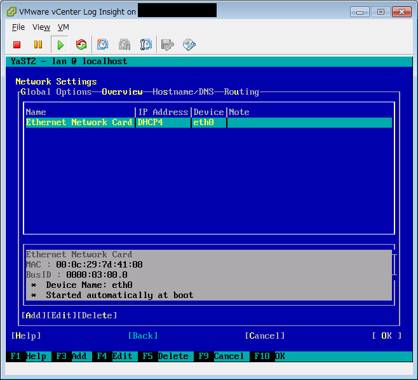Click the F10 OK function key label
The height and width of the screenshot is (380, 418).
(x=269, y=356)
